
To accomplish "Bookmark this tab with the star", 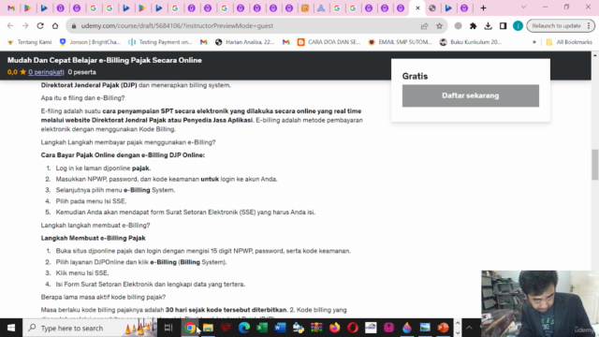I will tap(439, 26).
